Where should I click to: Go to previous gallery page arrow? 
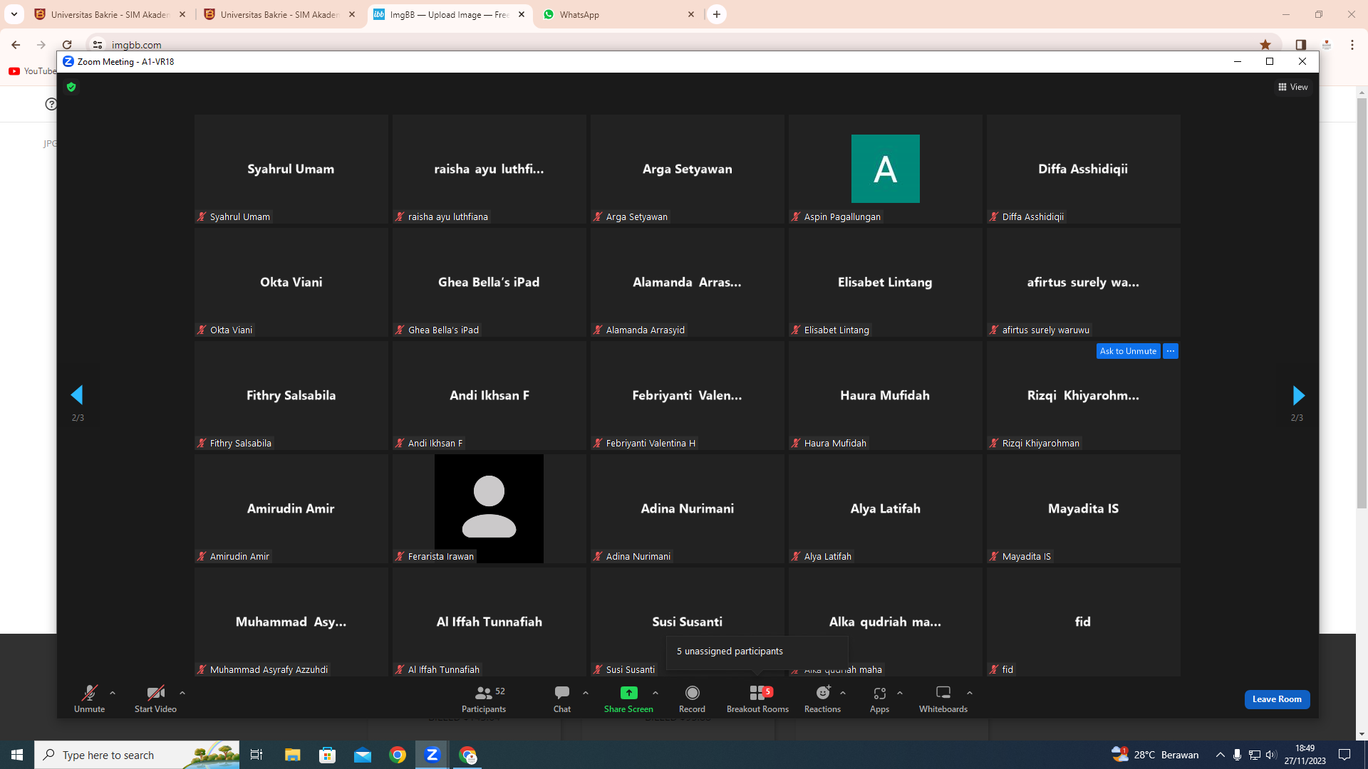(77, 395)
